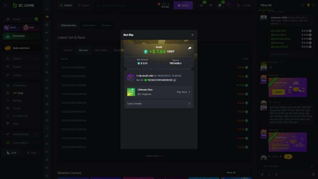Screen dimensions: 318x179
Task: Click the globe language icon
Action: 238,5
